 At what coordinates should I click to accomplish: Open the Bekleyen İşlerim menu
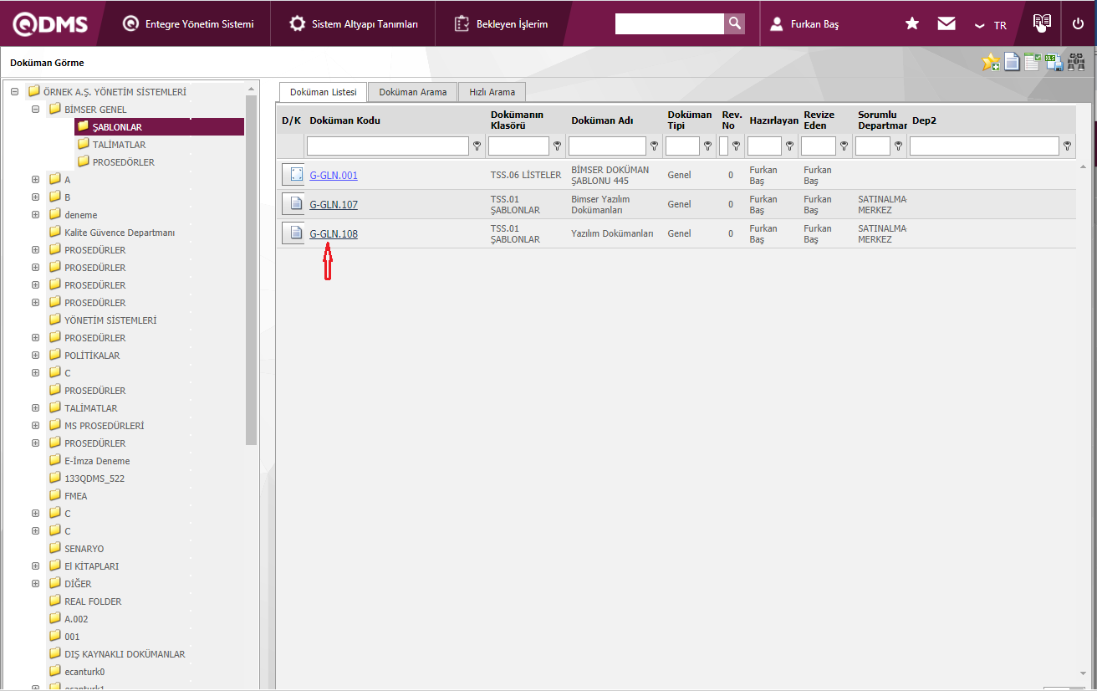[501, 24]
